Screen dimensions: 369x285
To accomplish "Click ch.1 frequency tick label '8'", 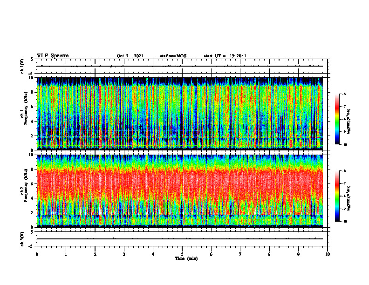I will (x=33, y=92).
